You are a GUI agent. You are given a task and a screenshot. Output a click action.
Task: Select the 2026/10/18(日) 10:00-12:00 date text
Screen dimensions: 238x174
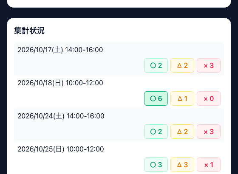click(60, 83)
